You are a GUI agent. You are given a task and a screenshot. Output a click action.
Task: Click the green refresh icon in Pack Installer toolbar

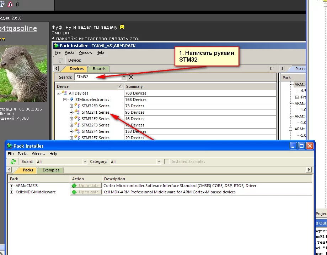click(13, 162)
